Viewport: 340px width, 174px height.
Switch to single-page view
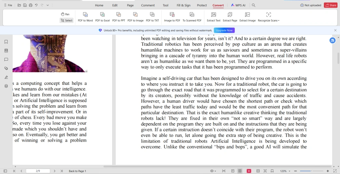(233, 171)
